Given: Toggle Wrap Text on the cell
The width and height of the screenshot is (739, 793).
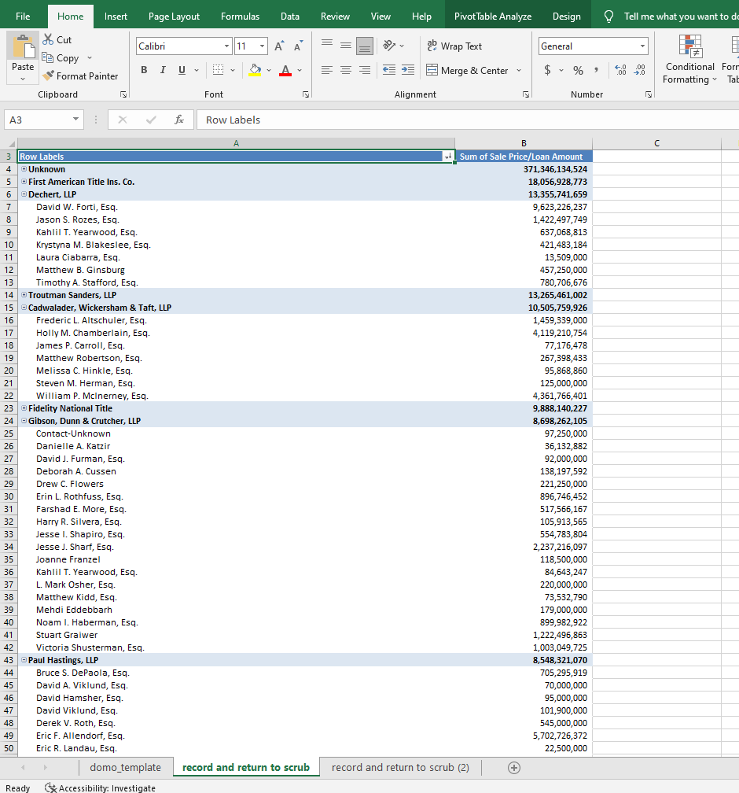Looking at the screenshot, I should (454, 46).
